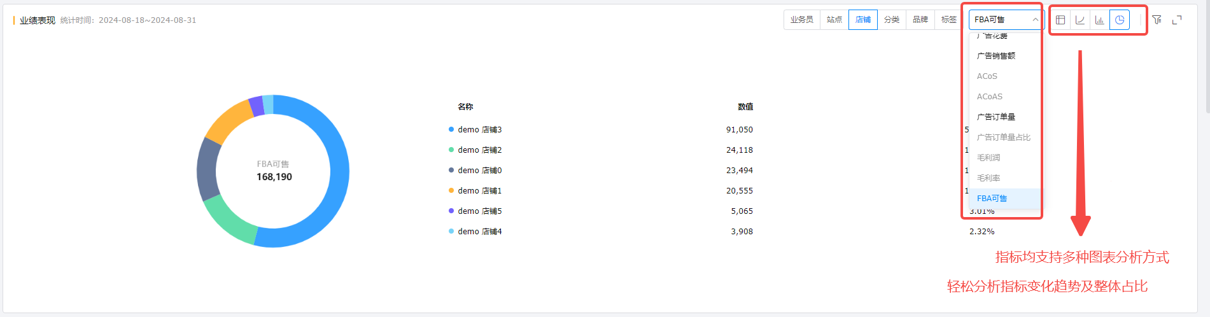The width and height of the screenshot is (1210, 317).
Task: Switch to line chart view
Action: pyautogui.click(x=1080, y=20)
